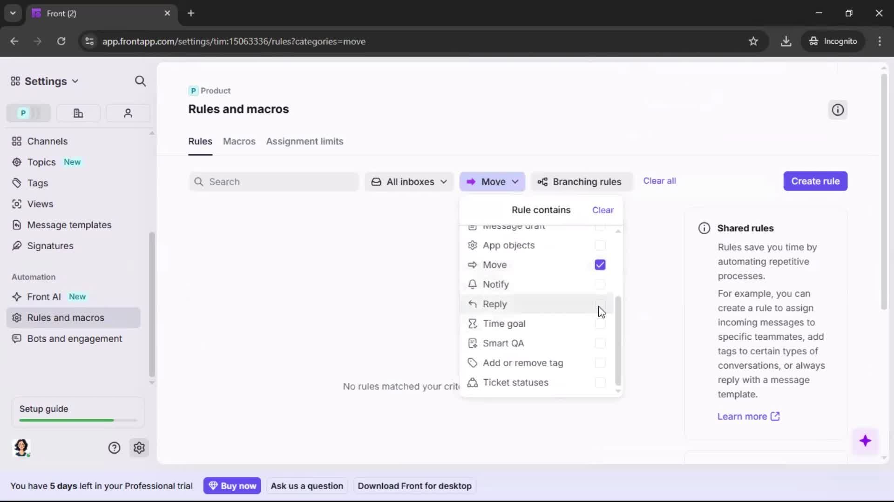
Task: Select the Tags section icon
Action: [x=17, y=183]
